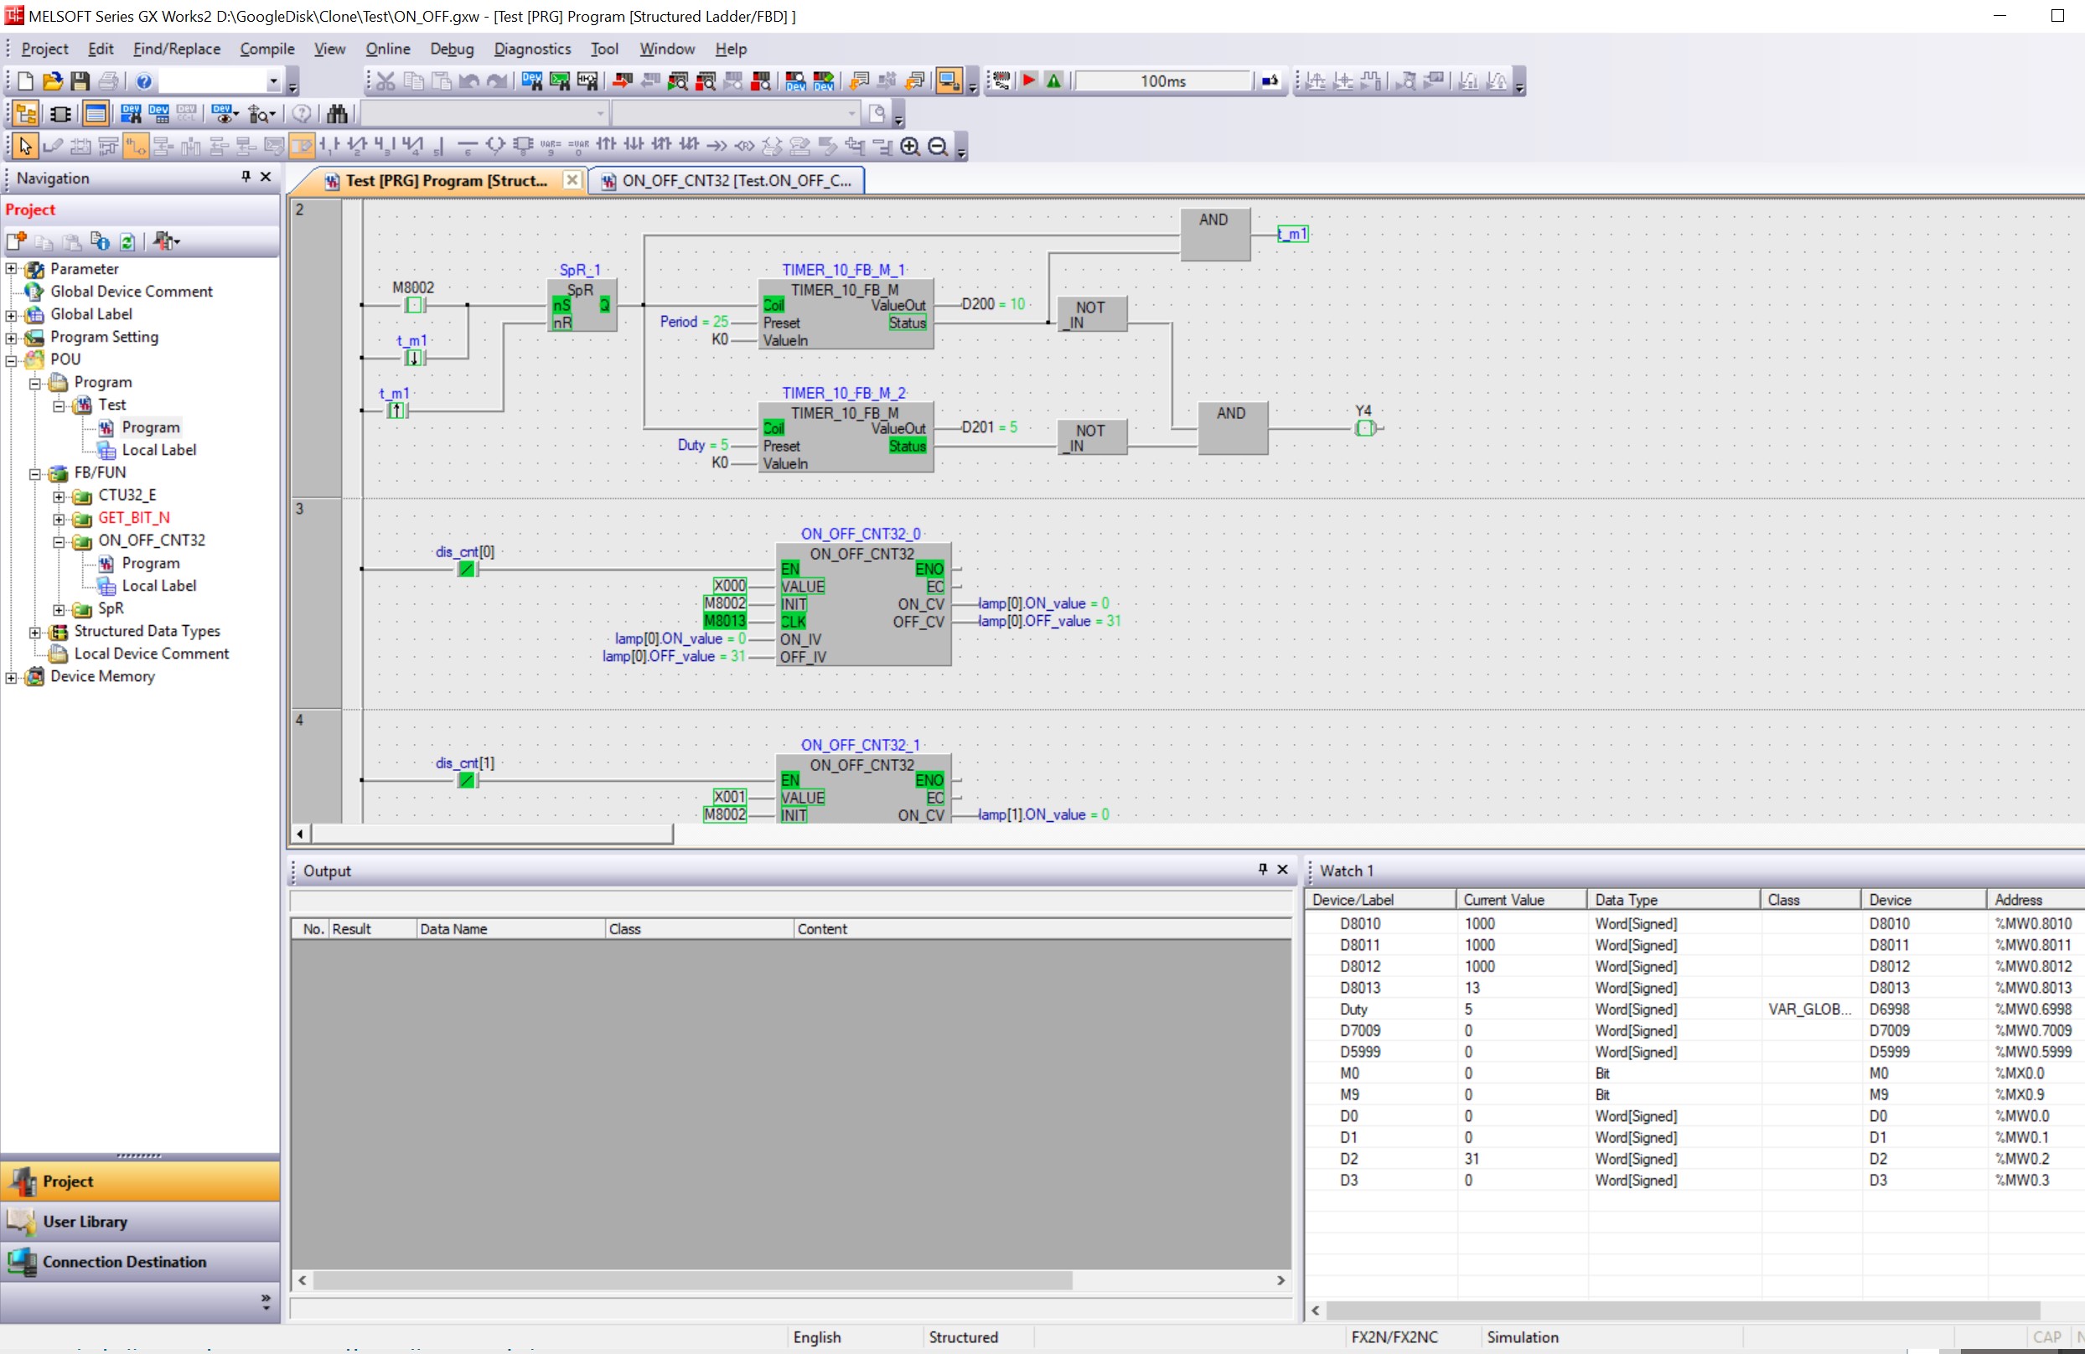This screenshot has width=2085, height=1354.
Task: Click the Save project icon
Action: pyautogui.click(x=80, y=81)
